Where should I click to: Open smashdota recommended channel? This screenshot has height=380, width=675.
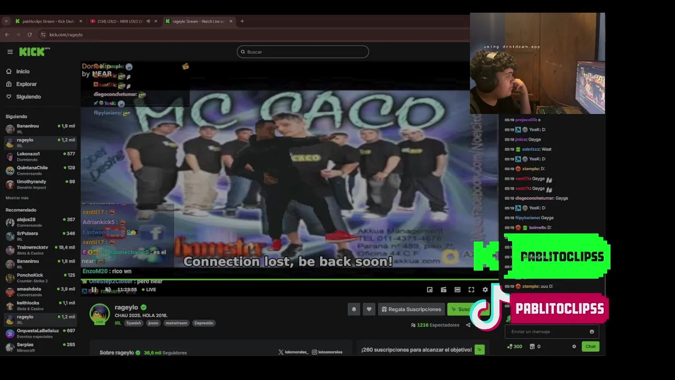[x=40, y=292]
